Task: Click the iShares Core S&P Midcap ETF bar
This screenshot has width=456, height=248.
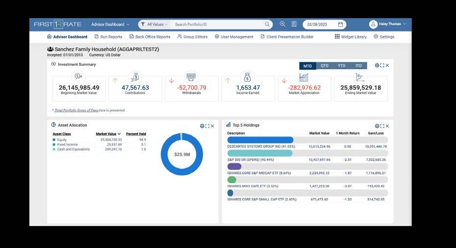Action: (x=234, y=166)
